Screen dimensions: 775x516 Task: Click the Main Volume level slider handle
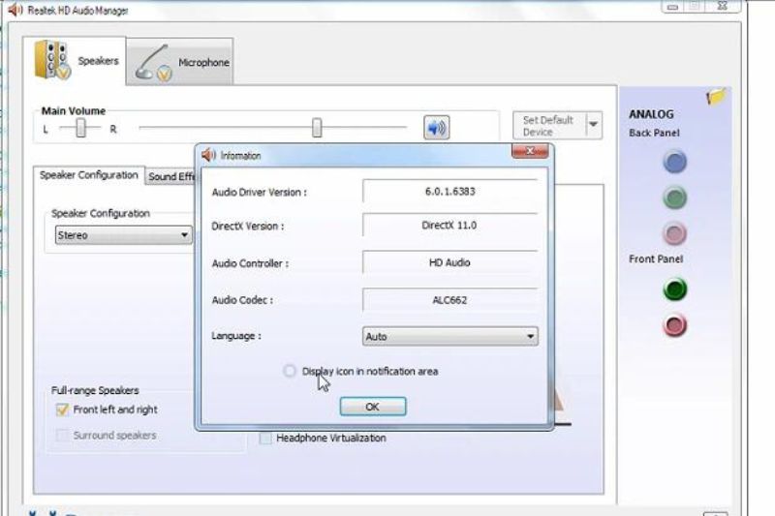click(x=317, y=128)
